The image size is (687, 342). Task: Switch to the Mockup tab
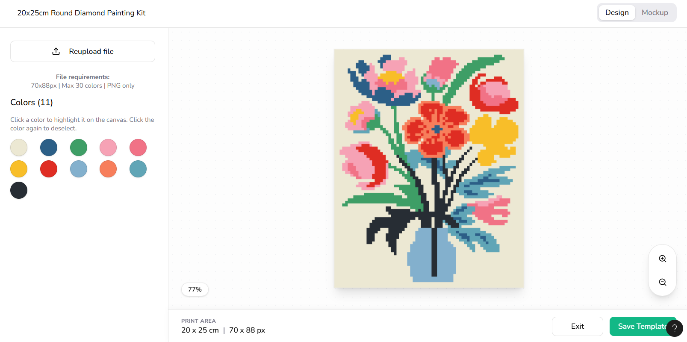[x=655, y=12]
